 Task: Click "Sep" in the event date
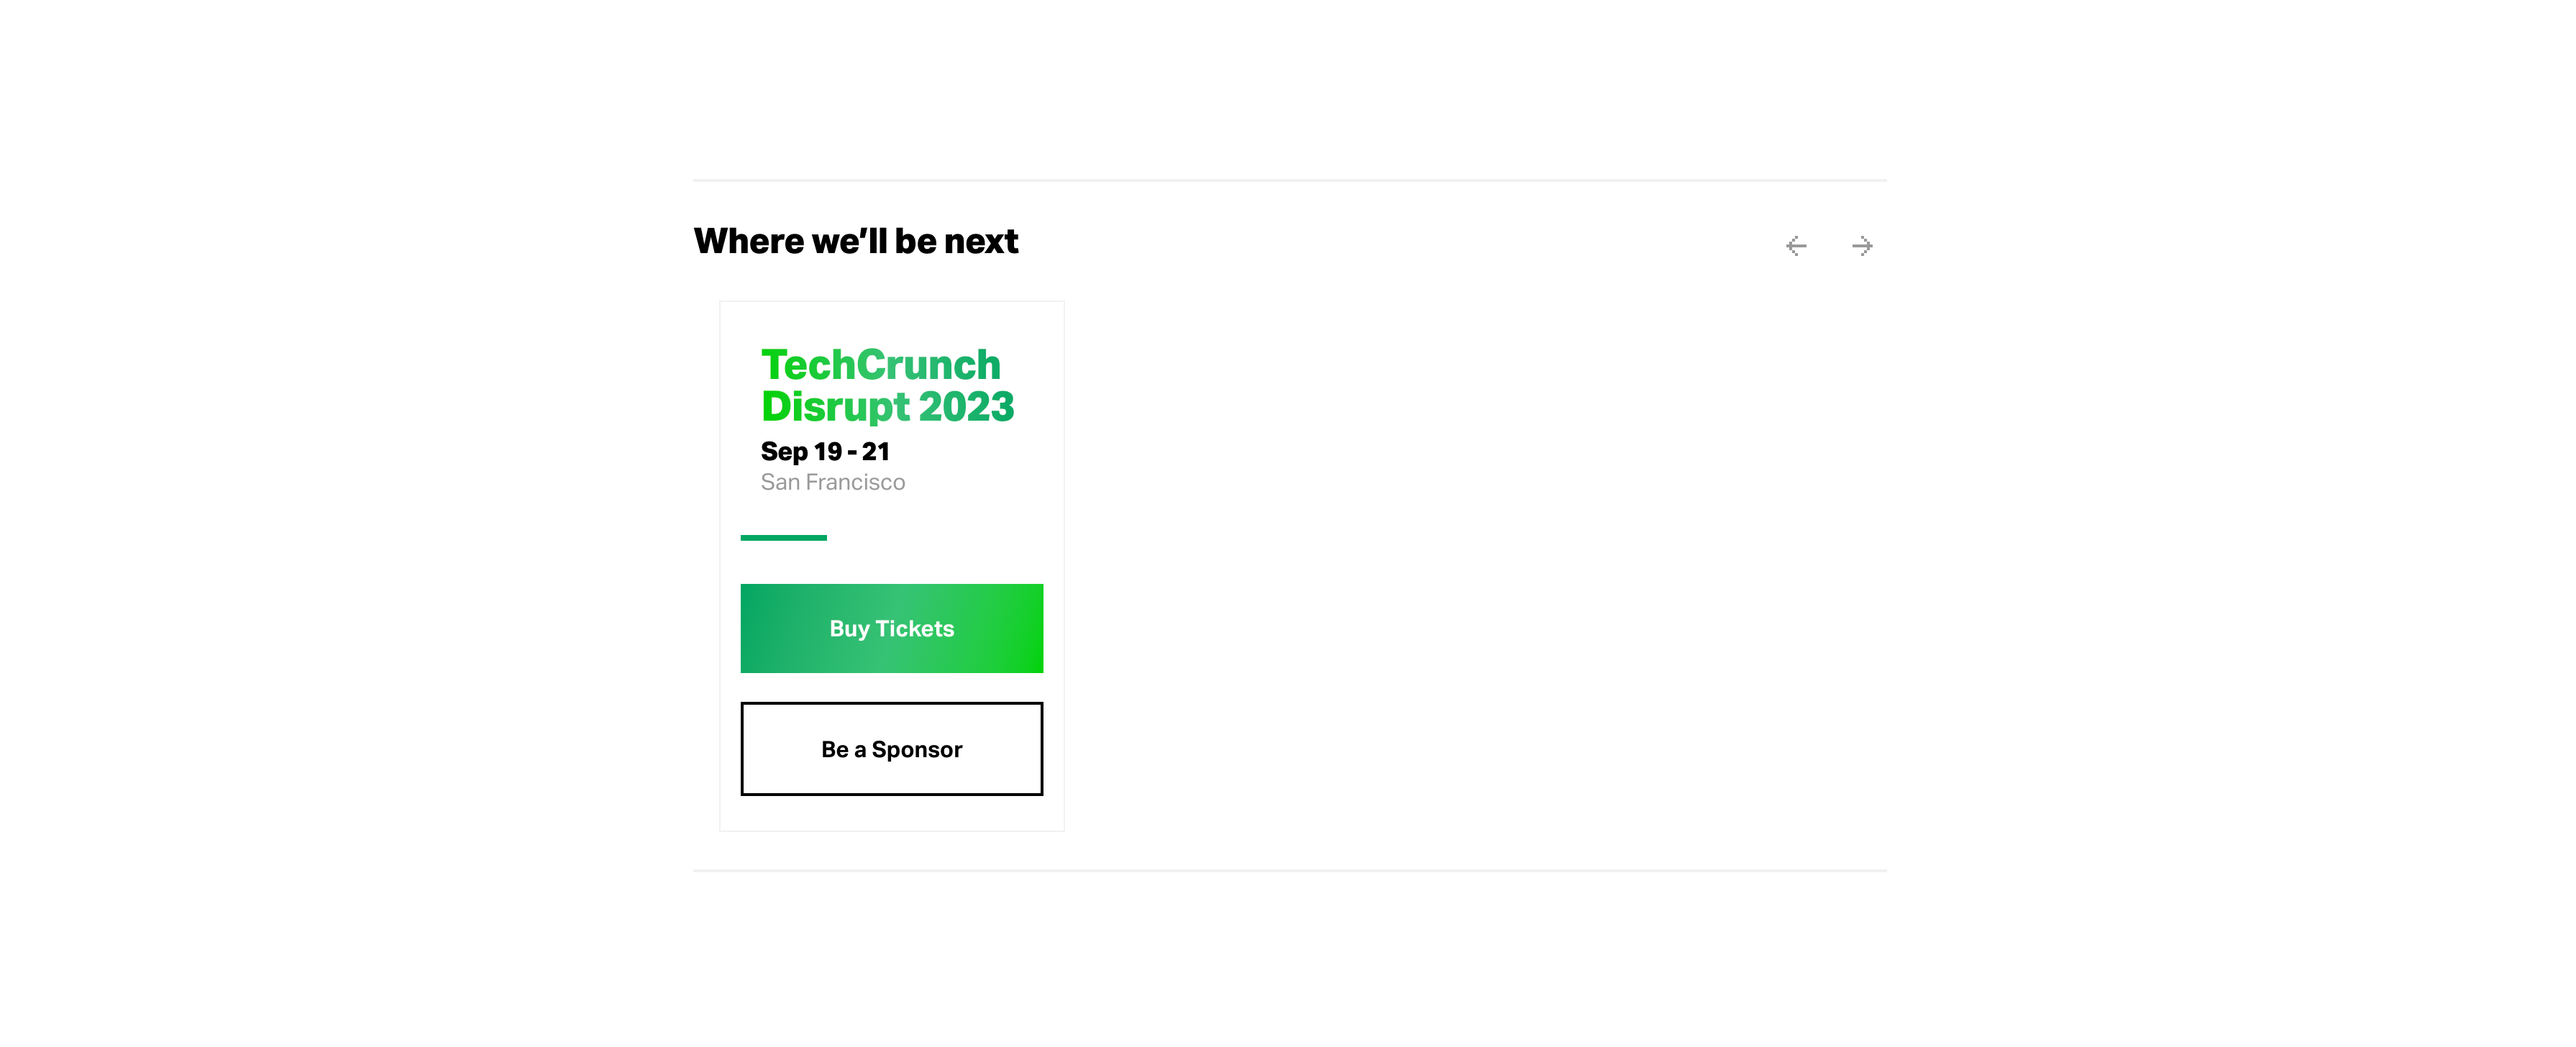click(x=784, y=452)
